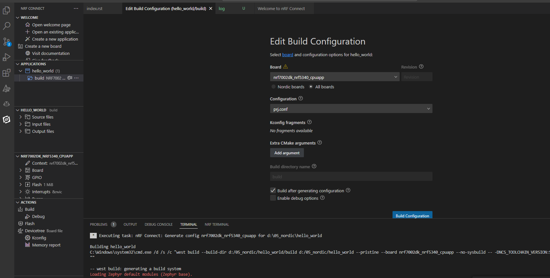The width and height of the screenshot is (550, 278).
Task: Open more actions menu in NRF CONNECT header
Action: click(x=76, y=8)
